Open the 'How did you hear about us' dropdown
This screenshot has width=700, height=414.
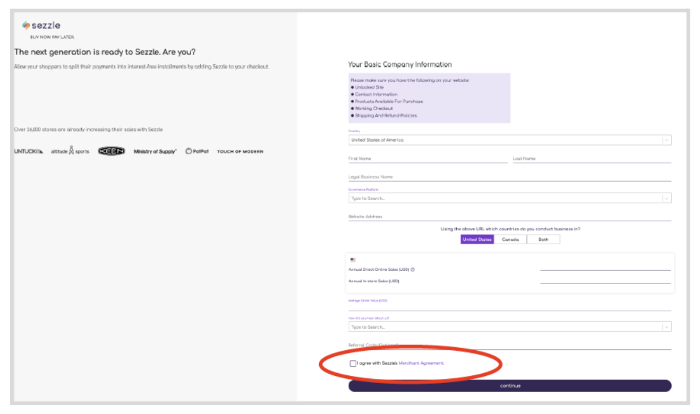(509, 327)
